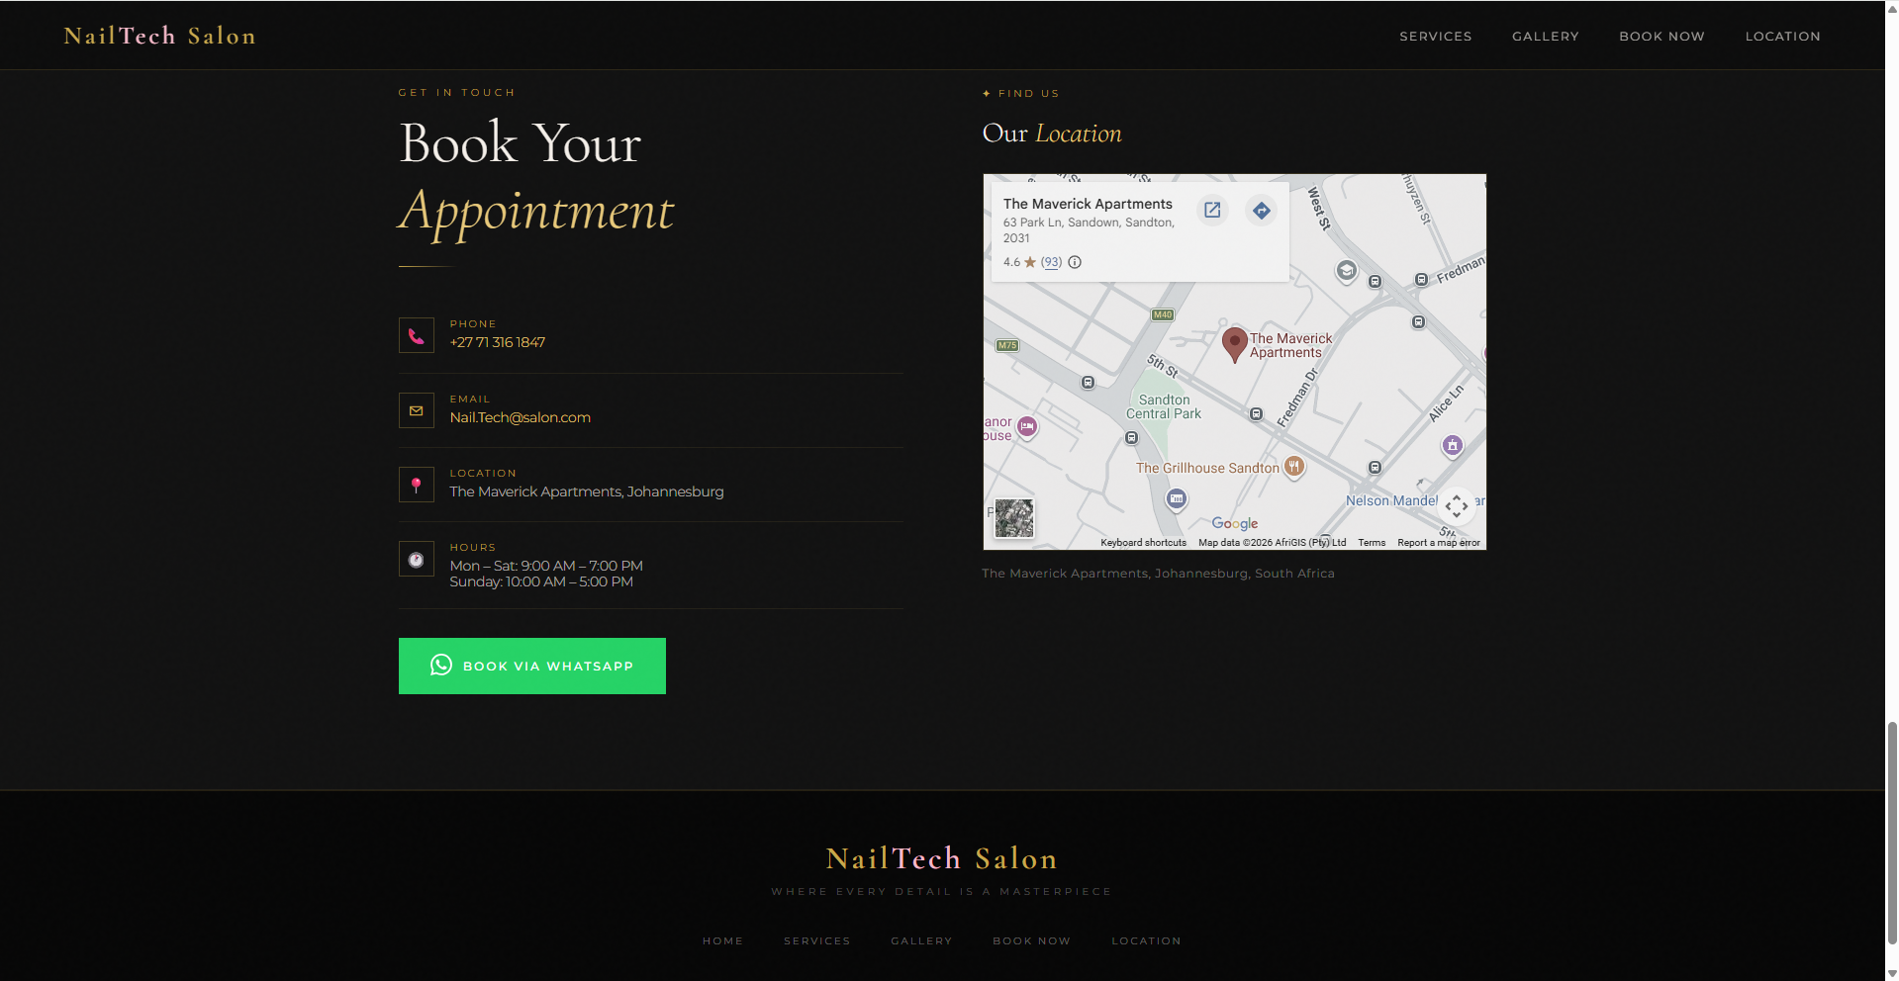
Task: Open the 93 reviews link on map card
Action: pyautogui.click(x=1051, y=262)
